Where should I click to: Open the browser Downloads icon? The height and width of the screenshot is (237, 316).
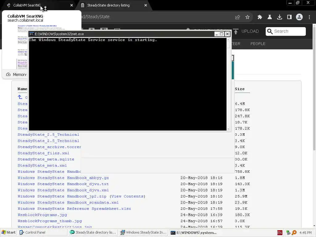[x=280, y=17]
